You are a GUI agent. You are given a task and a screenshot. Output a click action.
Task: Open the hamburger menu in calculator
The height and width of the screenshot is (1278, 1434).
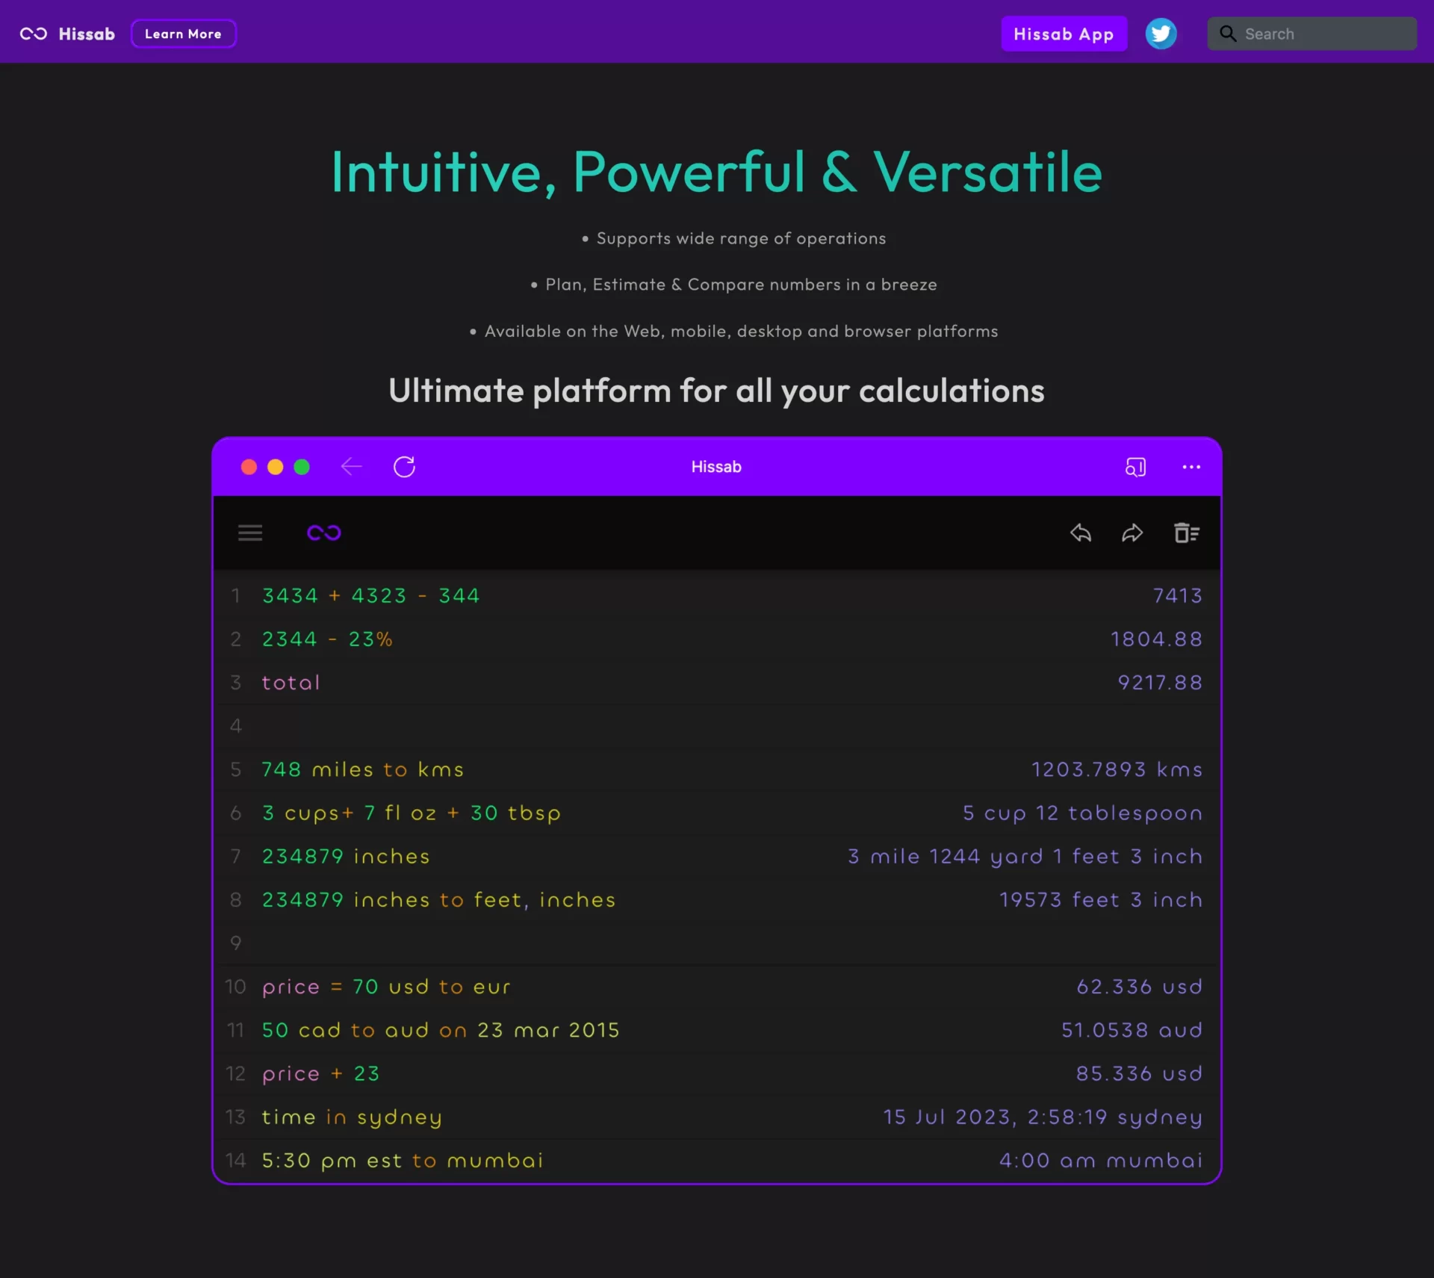click(x=250, y=533)
